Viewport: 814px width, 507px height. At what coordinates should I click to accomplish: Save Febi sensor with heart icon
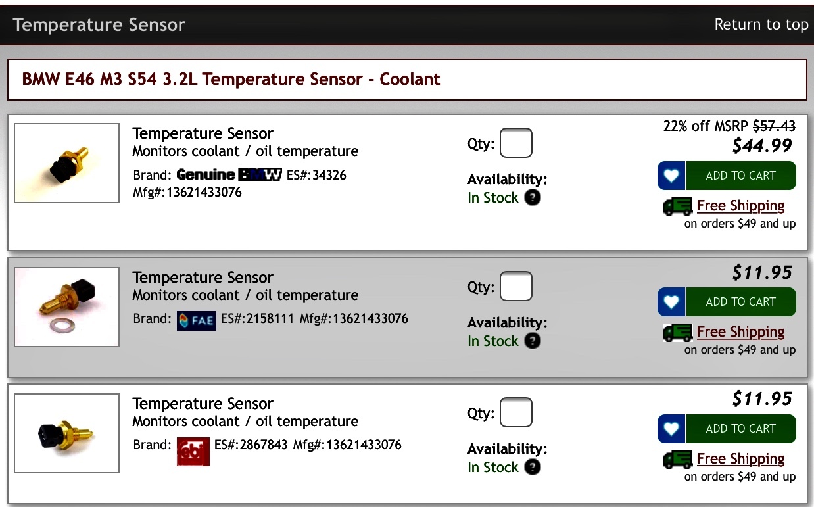click(671, 429)
